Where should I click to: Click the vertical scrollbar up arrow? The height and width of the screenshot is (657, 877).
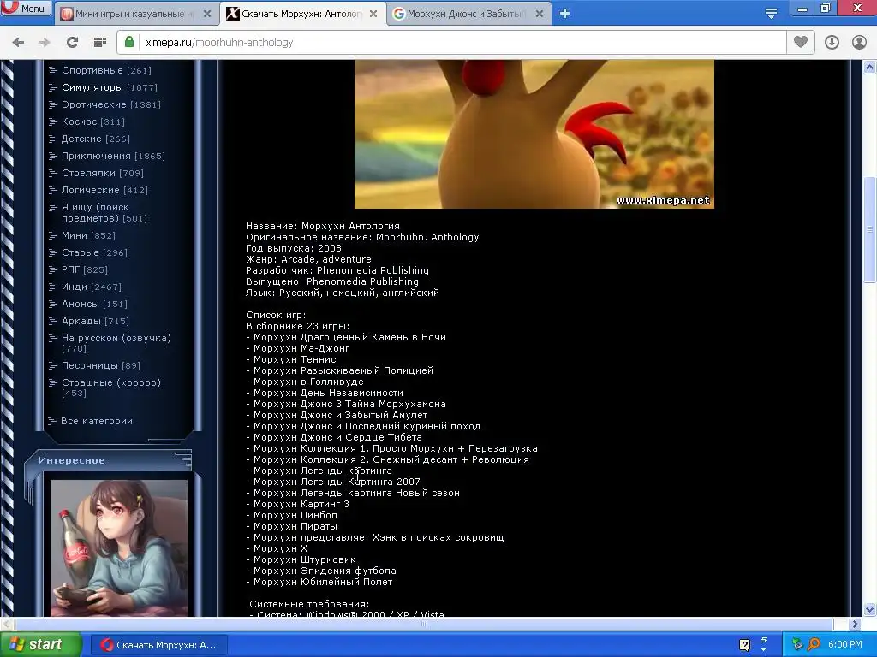870,68
